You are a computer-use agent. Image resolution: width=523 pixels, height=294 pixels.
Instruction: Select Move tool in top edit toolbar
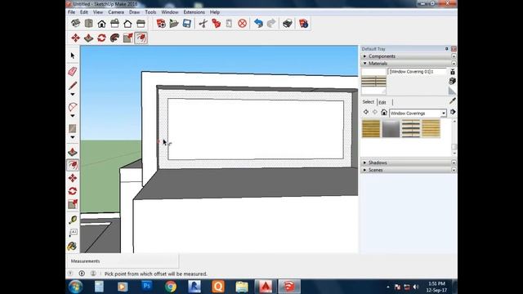point(76,38)
